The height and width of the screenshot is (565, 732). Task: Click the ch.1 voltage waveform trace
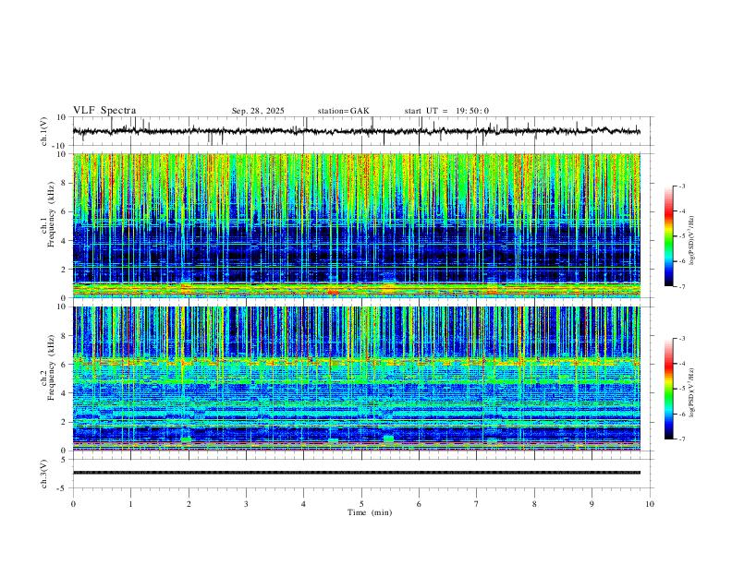tap(356, 131)
